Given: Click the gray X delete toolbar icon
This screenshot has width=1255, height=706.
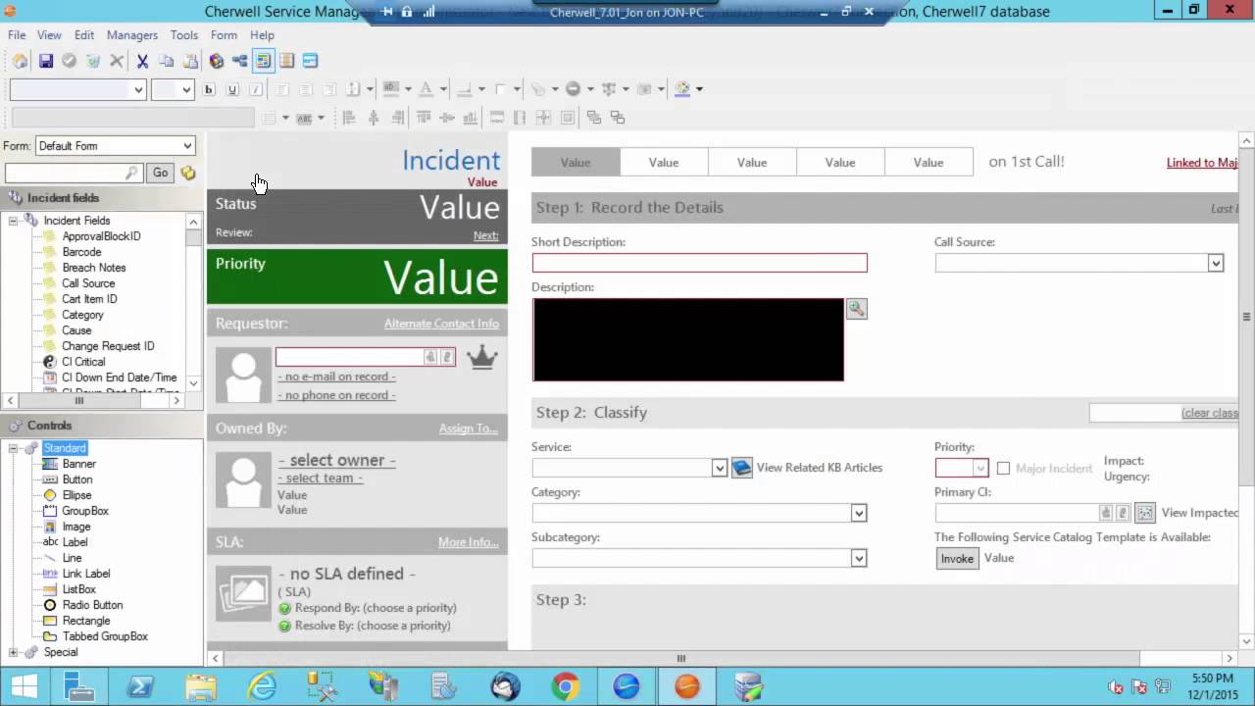Looking at the screenshot, I should pos(117,61).
